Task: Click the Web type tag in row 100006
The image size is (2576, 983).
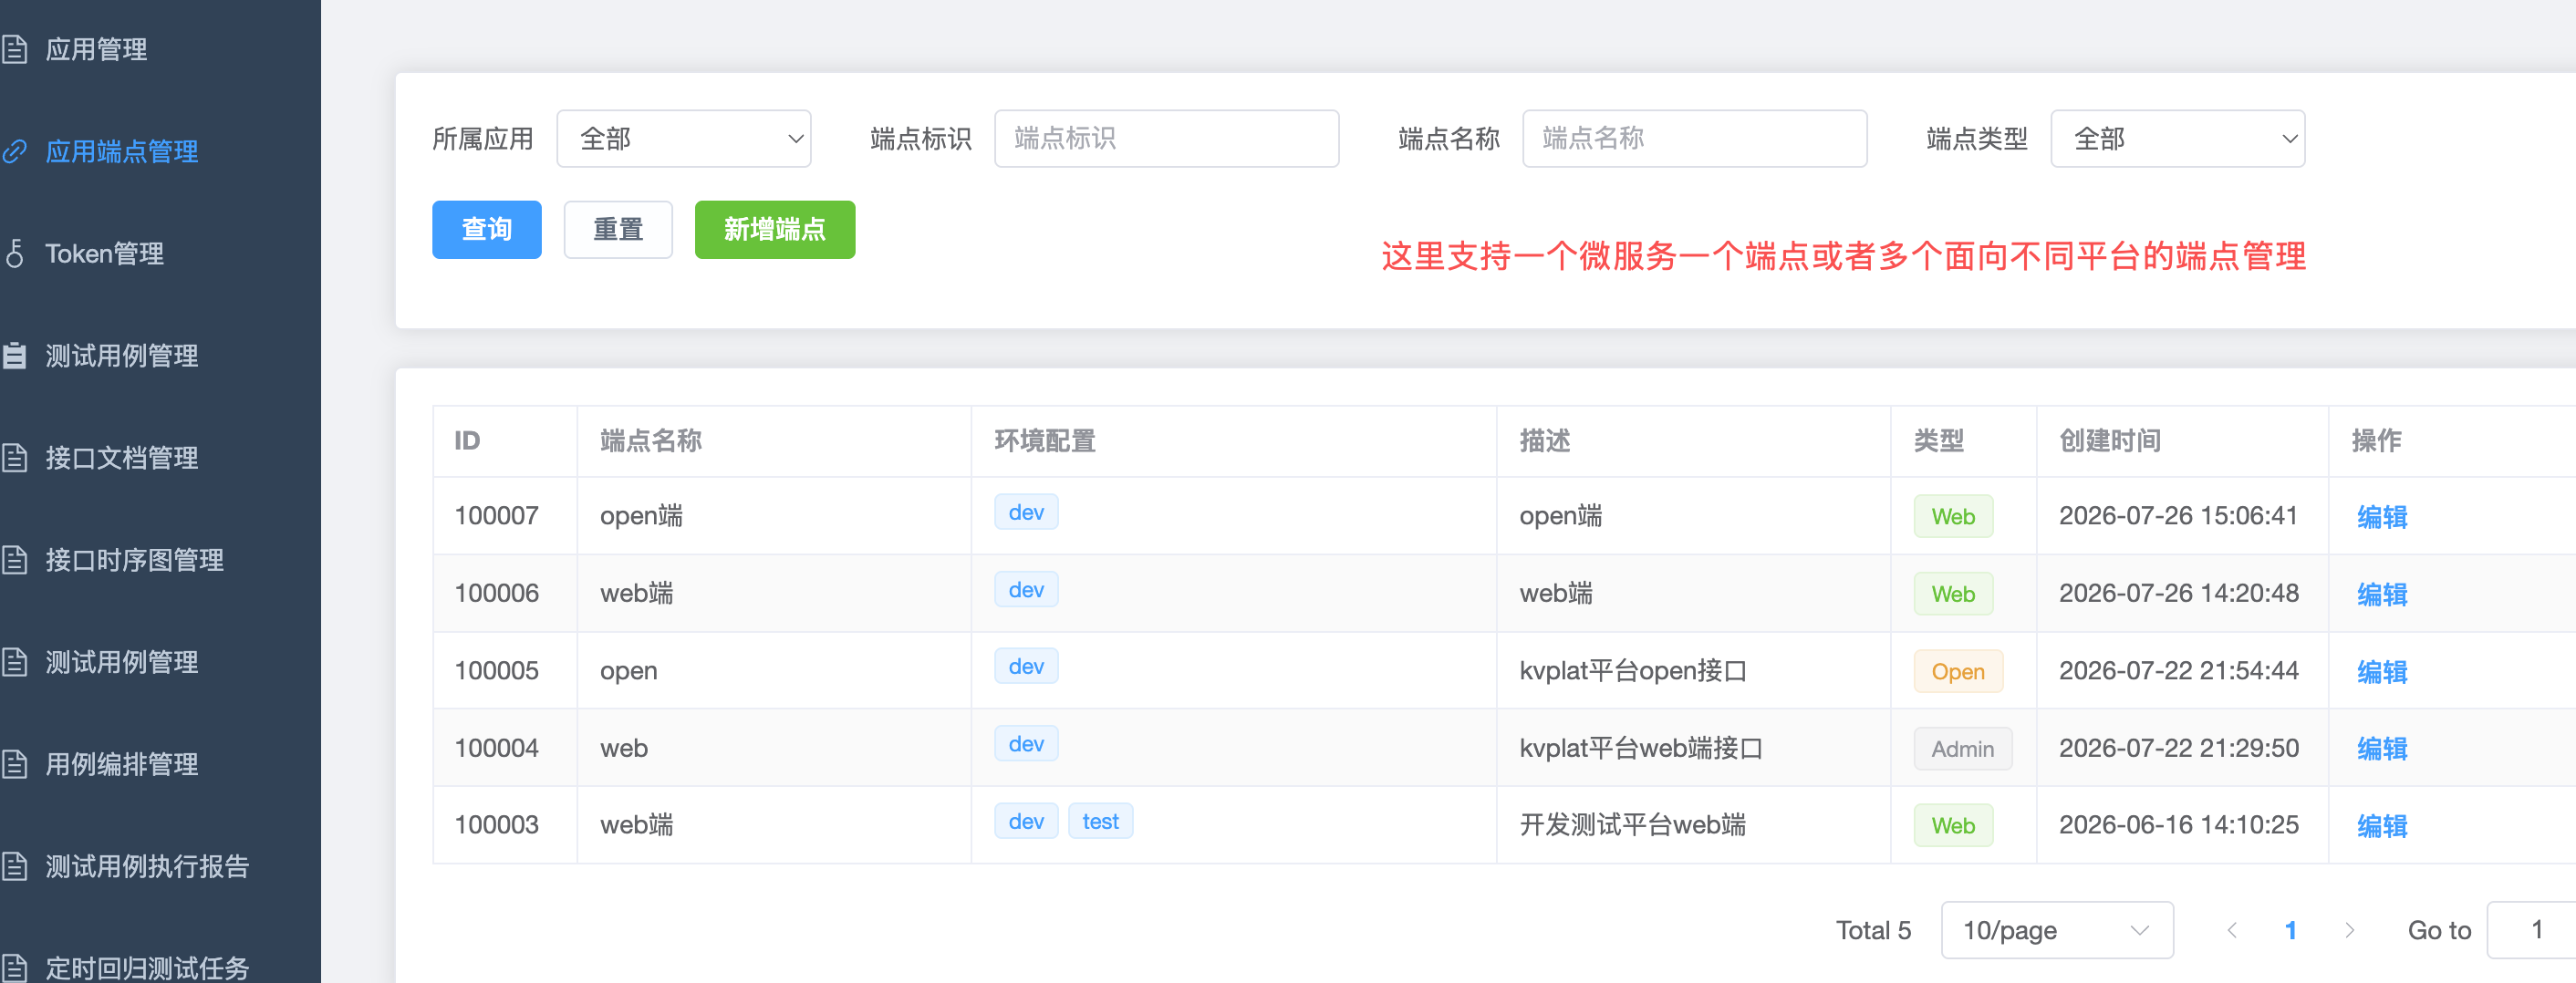Action: click(1953, 594)
